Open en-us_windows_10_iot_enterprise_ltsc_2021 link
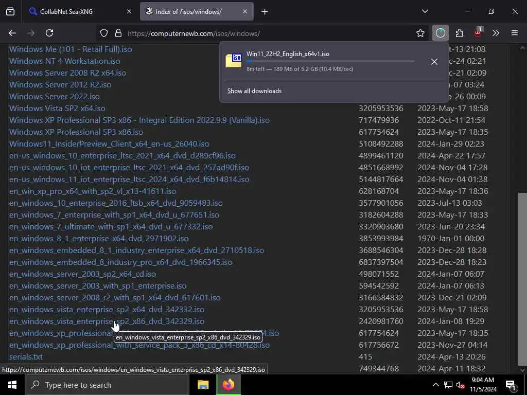 point(129,168)
